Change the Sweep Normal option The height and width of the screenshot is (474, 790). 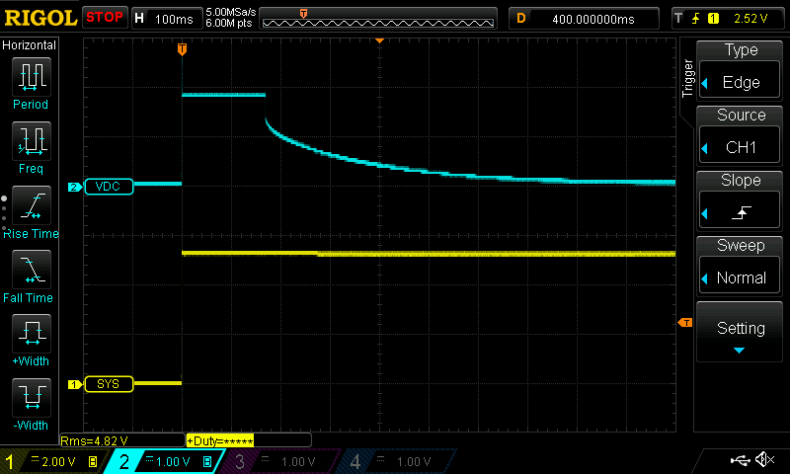pyautogui.click(x=741, y=265)
